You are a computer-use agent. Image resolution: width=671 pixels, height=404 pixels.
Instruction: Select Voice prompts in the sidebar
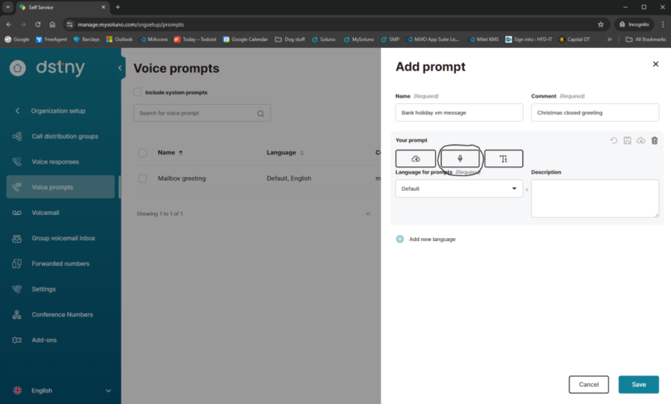coord(61,187)
